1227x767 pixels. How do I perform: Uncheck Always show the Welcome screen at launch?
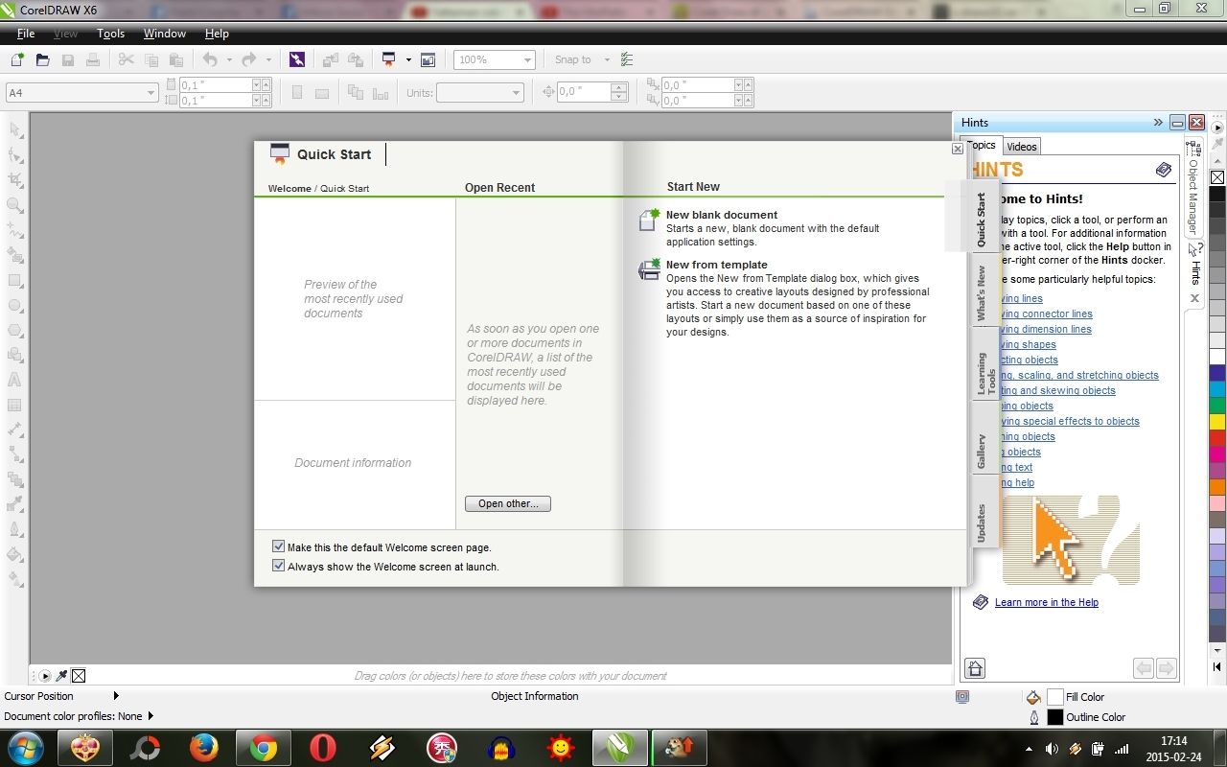tap(278, 566)
